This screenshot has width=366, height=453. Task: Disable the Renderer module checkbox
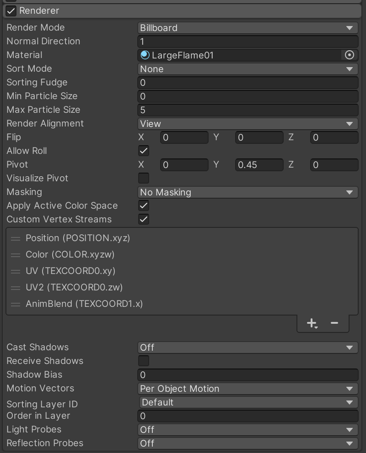[11, 11]
